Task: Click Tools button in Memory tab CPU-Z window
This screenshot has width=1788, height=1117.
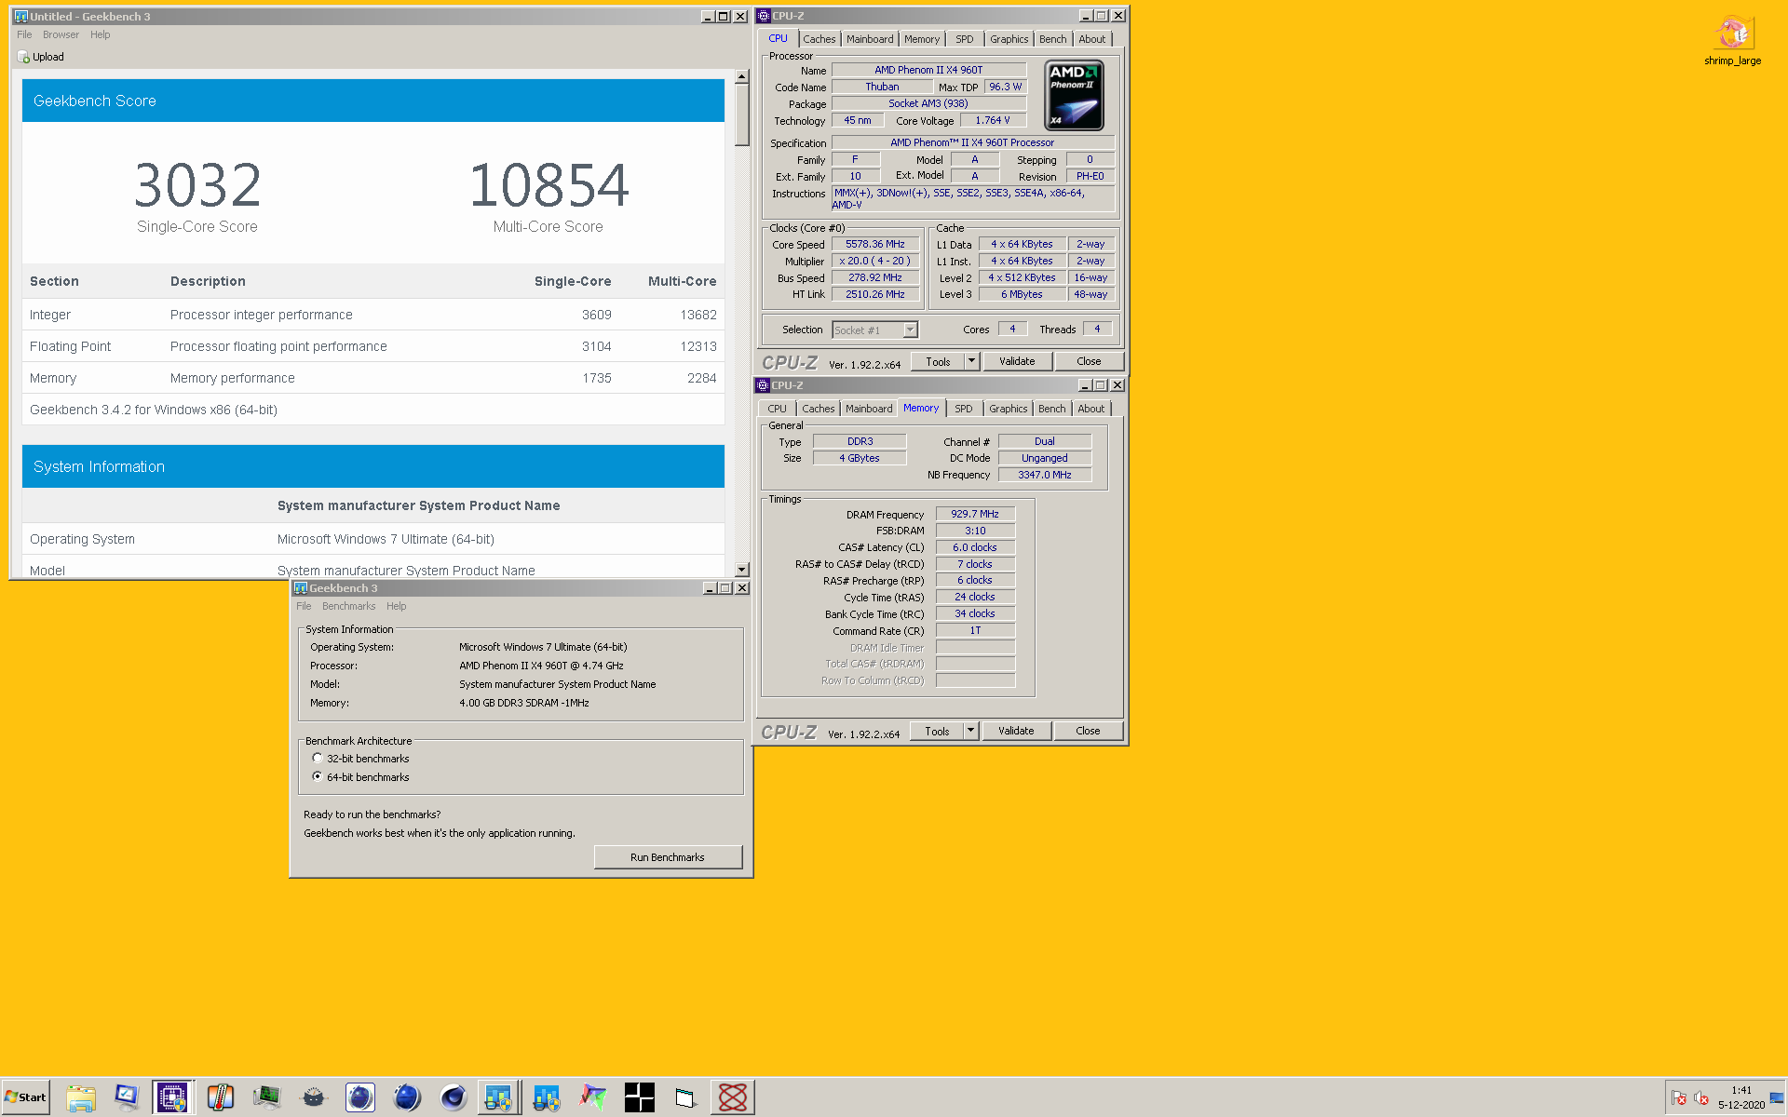Action: pos(937,731)
